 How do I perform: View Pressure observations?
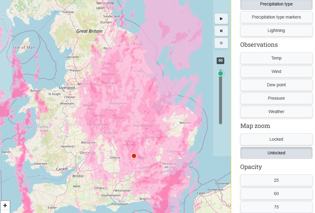[x=276, y=98]
